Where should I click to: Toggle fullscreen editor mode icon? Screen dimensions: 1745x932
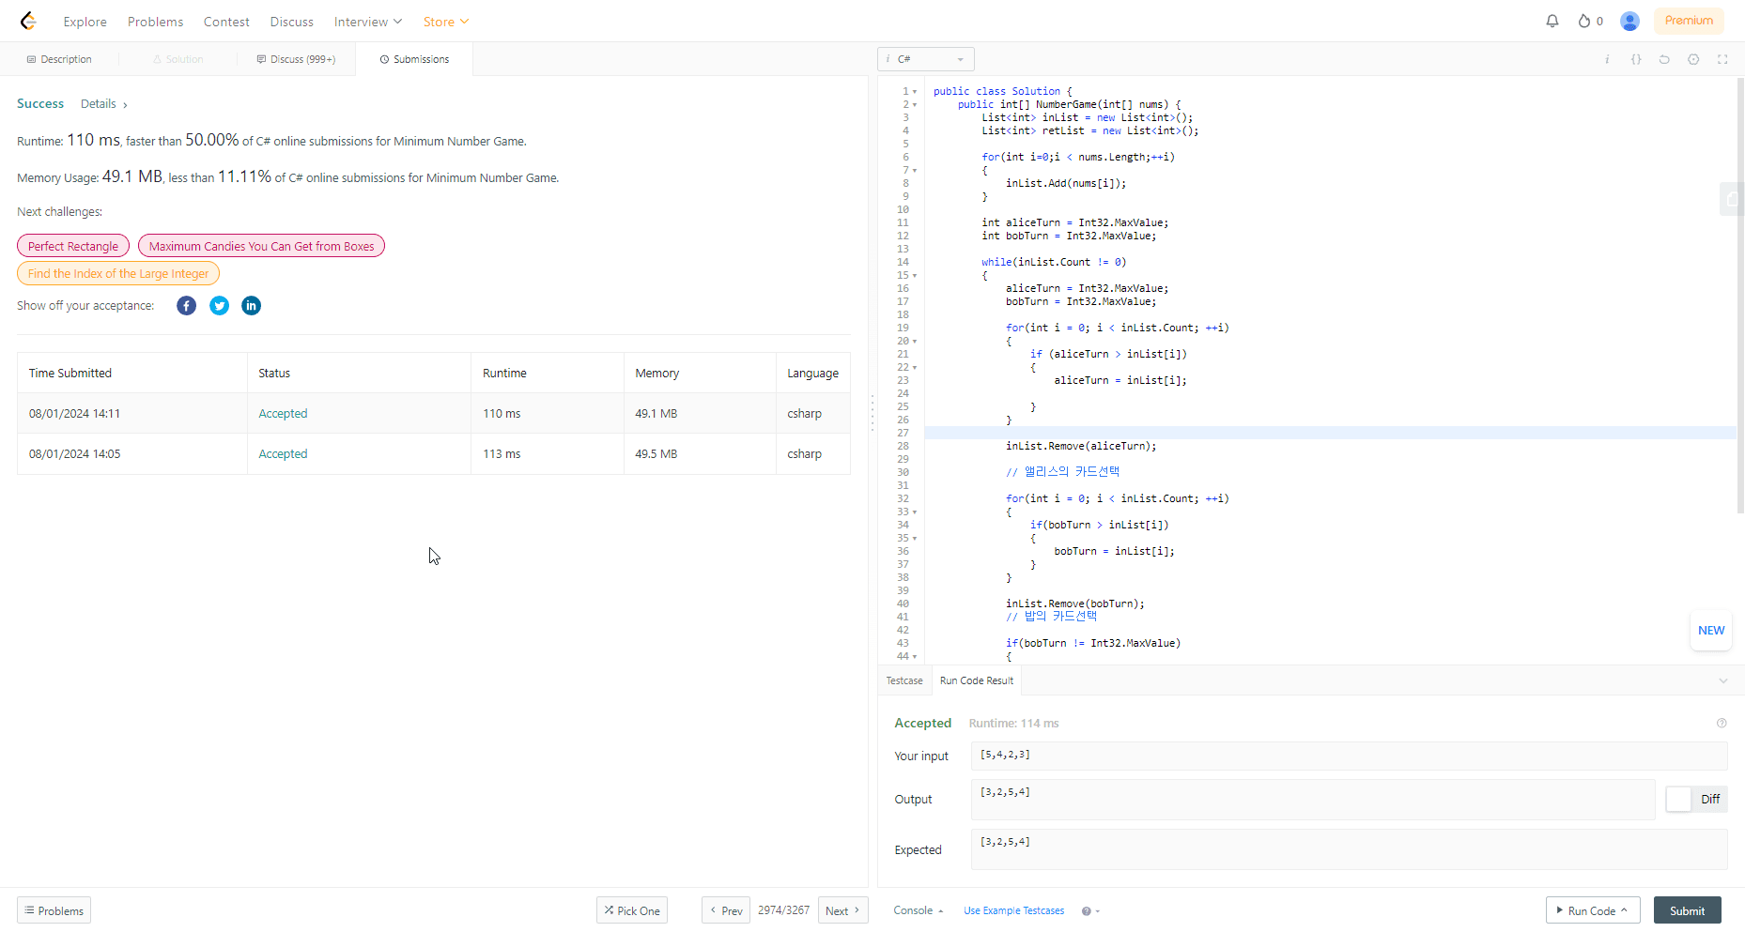pos(1722,59)
